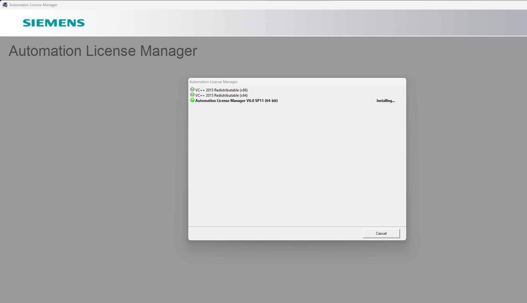Click the Automation License Manager title bar icon
The width and height of the screenshot is (527, 303).
tap(5, 5)
